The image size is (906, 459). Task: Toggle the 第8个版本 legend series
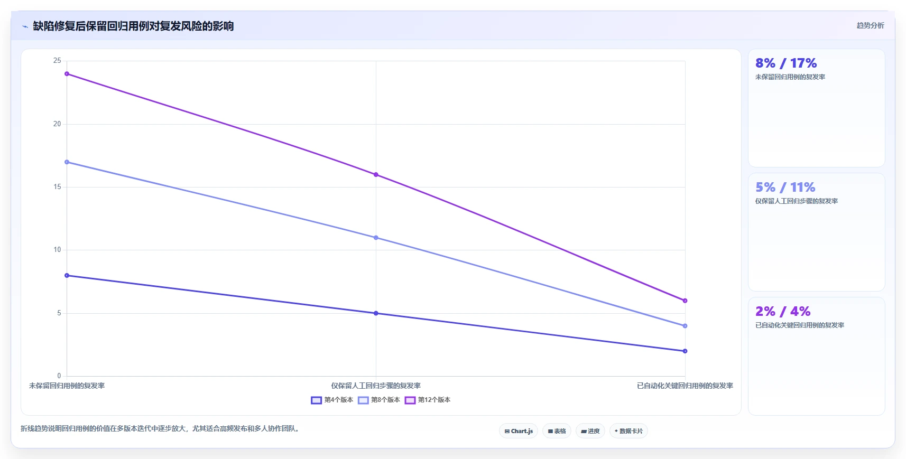379,400
